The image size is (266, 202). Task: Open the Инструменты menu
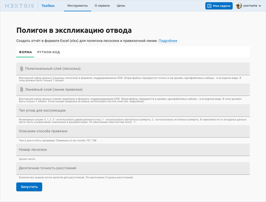tap(77, 6)
